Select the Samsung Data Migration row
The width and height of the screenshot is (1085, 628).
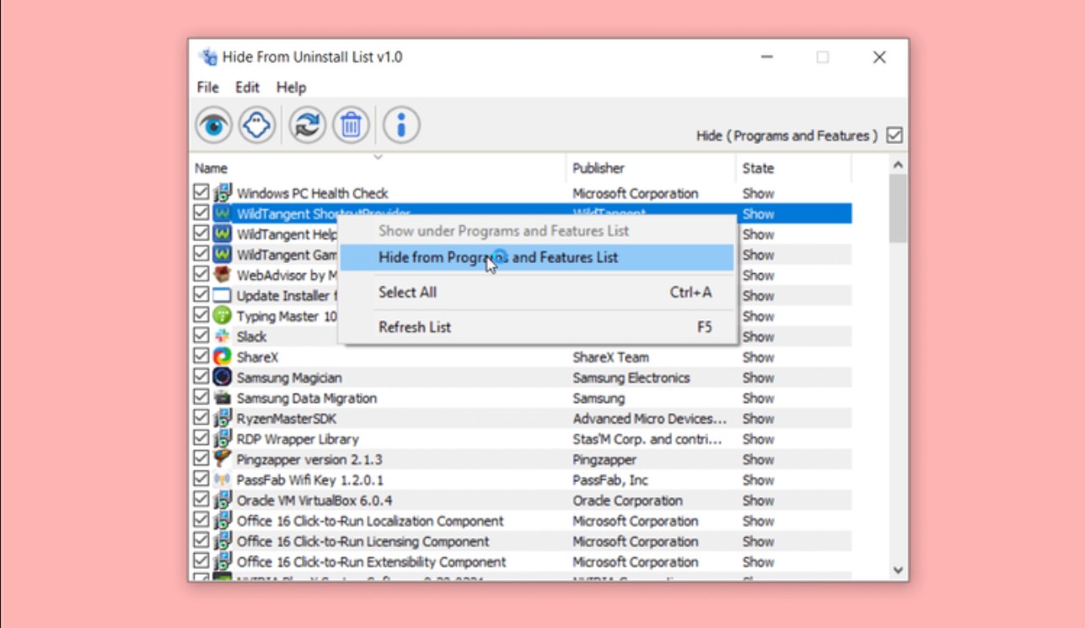[x=521, y=398]
